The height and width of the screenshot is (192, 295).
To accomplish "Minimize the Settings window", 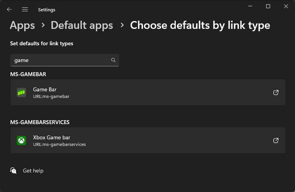I will [250, 6].
